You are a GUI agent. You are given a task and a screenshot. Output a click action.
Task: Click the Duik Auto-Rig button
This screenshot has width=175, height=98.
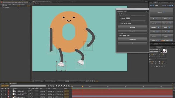point(162,12)
